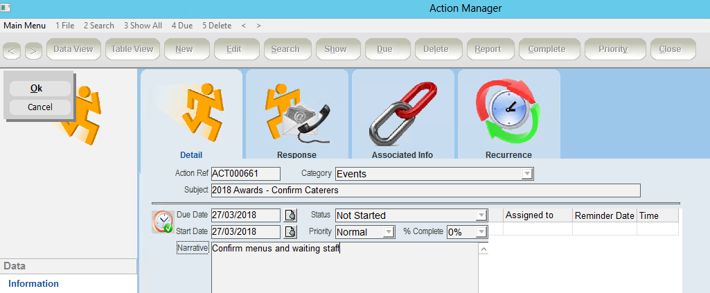Screen dimensions: 710x293
Task: Select Information in the Data panel
Action: [33, 283]
